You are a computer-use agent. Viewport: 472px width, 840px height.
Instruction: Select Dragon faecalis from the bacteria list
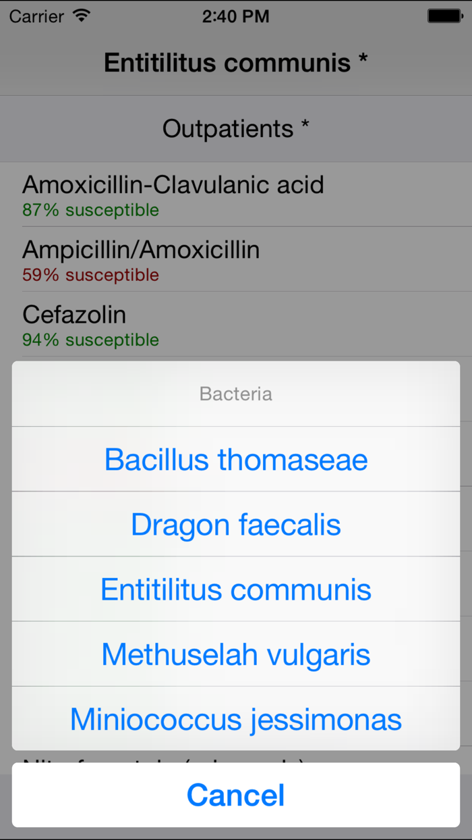[x=235, y=524]
